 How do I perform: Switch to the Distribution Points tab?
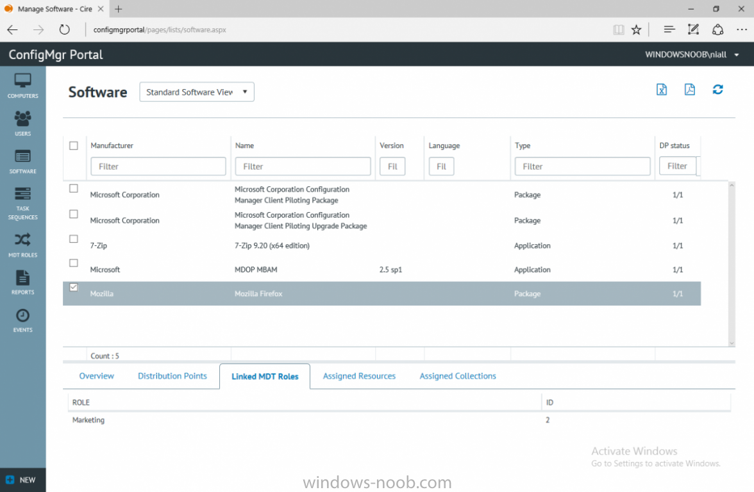pos(172,375)
